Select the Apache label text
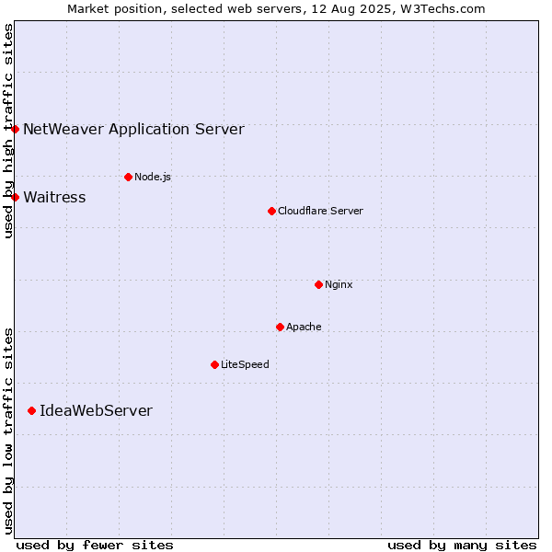The image size is (552, 552). tap(304, 327)
